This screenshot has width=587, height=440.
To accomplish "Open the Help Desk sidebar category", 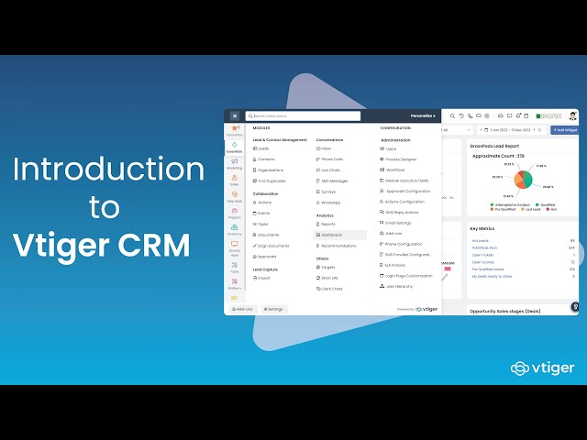I will point(235,197).
